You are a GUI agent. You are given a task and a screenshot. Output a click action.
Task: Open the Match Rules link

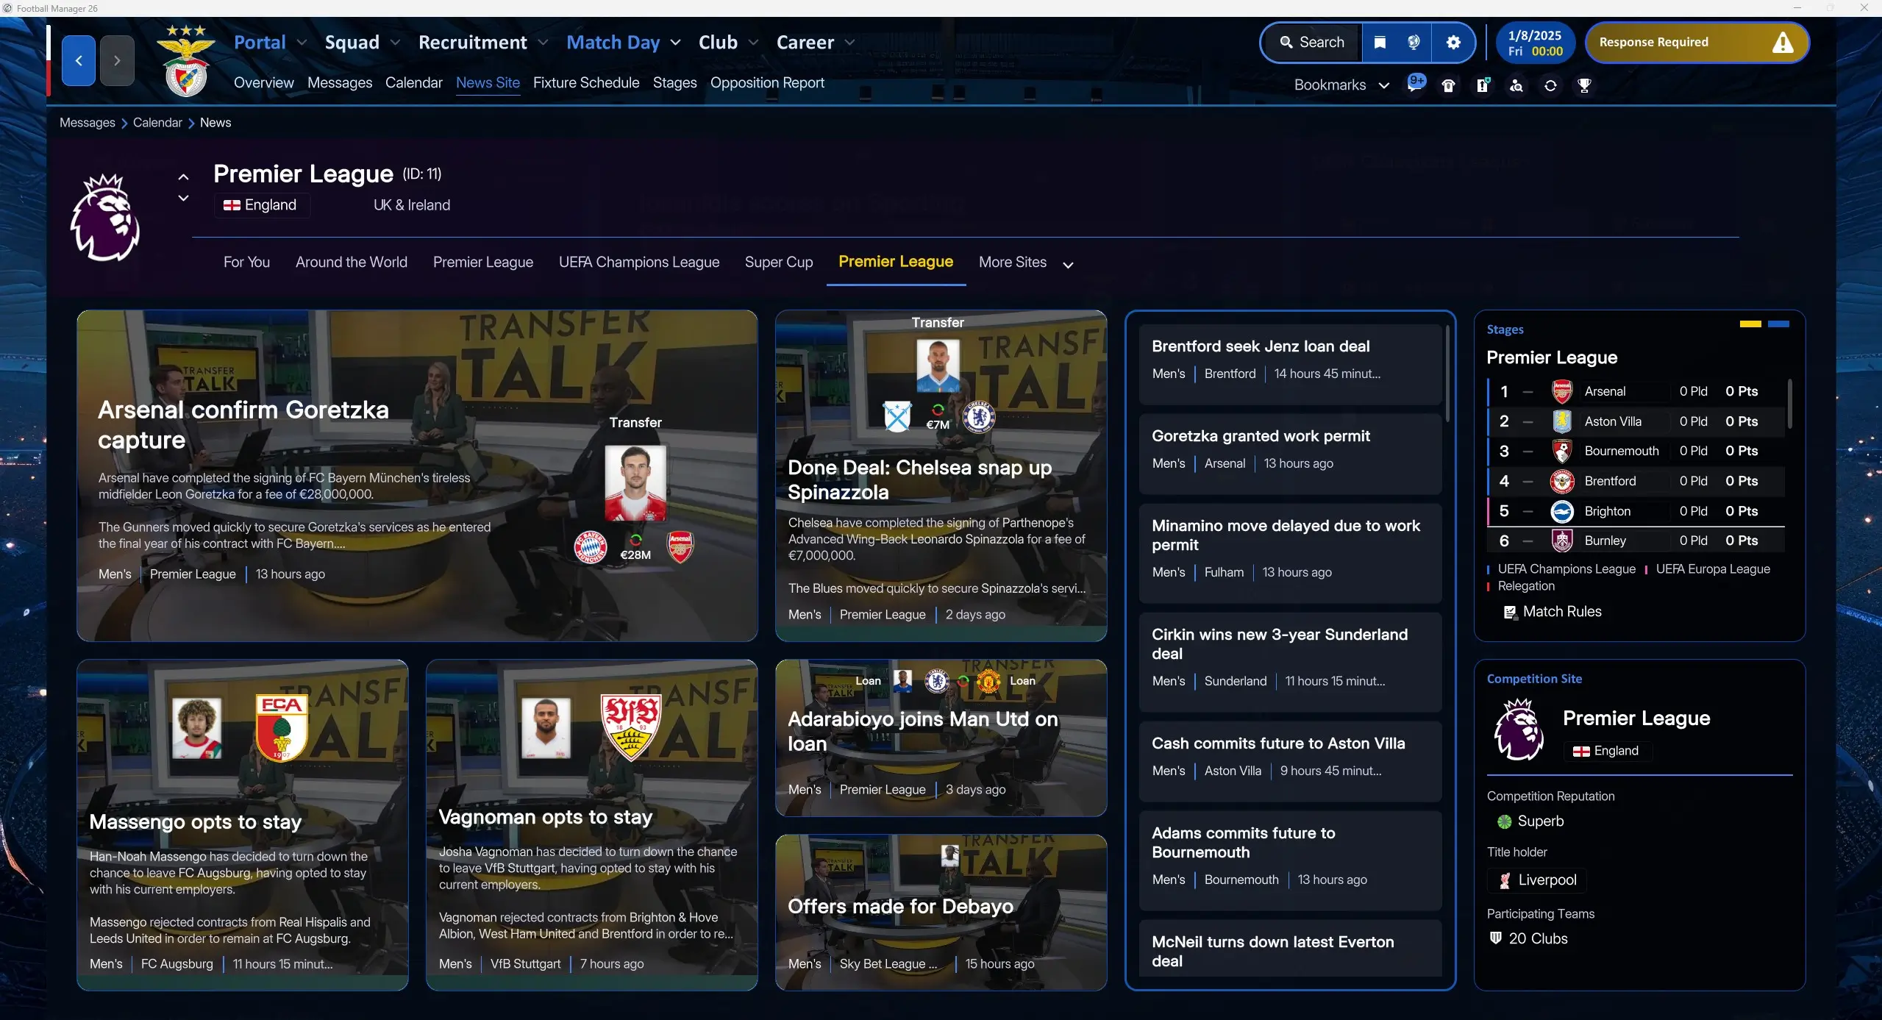tap(1561, 612)
